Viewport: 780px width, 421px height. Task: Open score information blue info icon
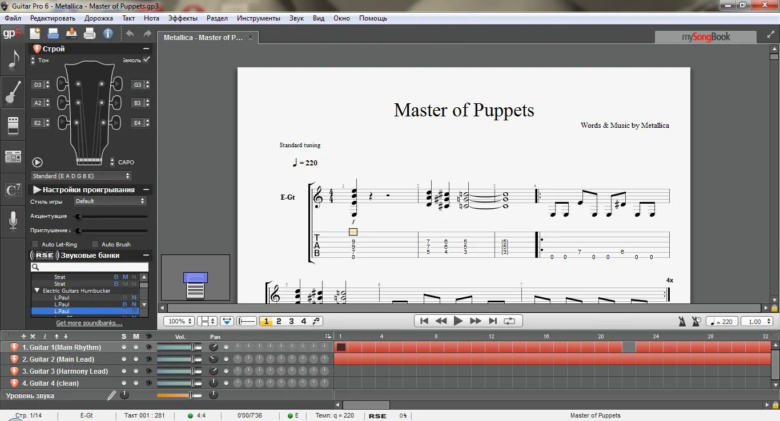click(x=108, y=33)
